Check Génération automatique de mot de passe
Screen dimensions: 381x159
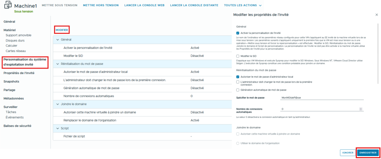[238, 90]
